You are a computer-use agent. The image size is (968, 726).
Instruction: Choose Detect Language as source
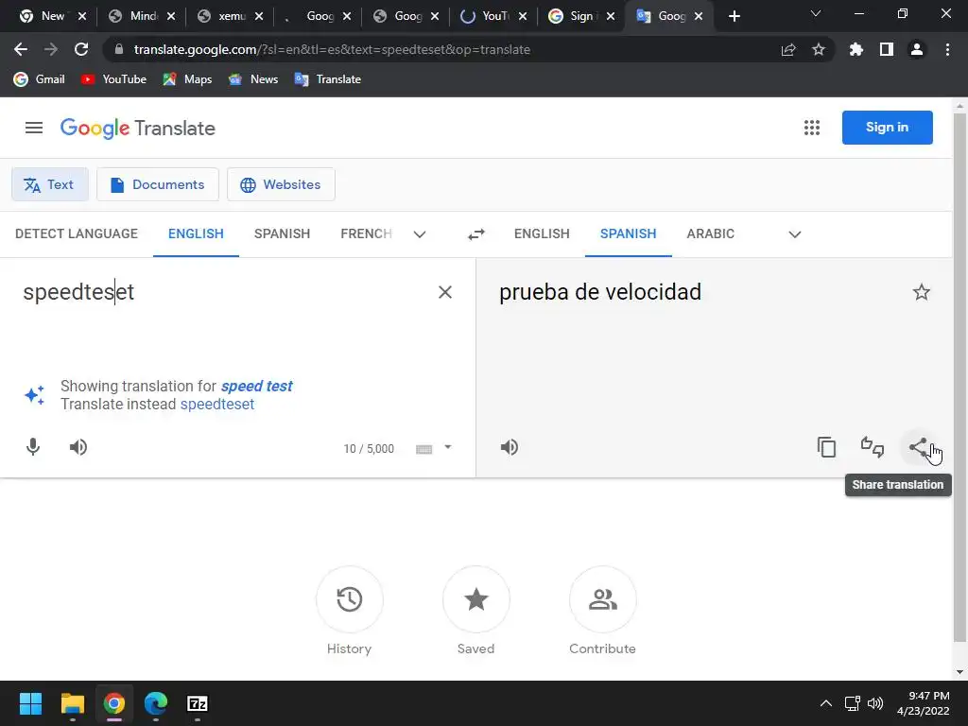[x=77, y=234]
